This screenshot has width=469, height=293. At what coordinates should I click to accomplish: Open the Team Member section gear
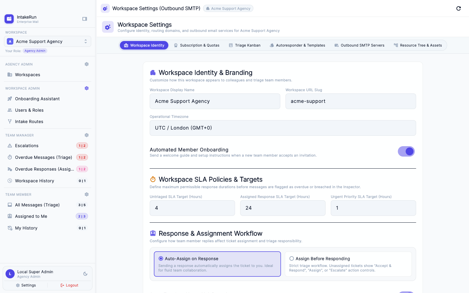87,194
